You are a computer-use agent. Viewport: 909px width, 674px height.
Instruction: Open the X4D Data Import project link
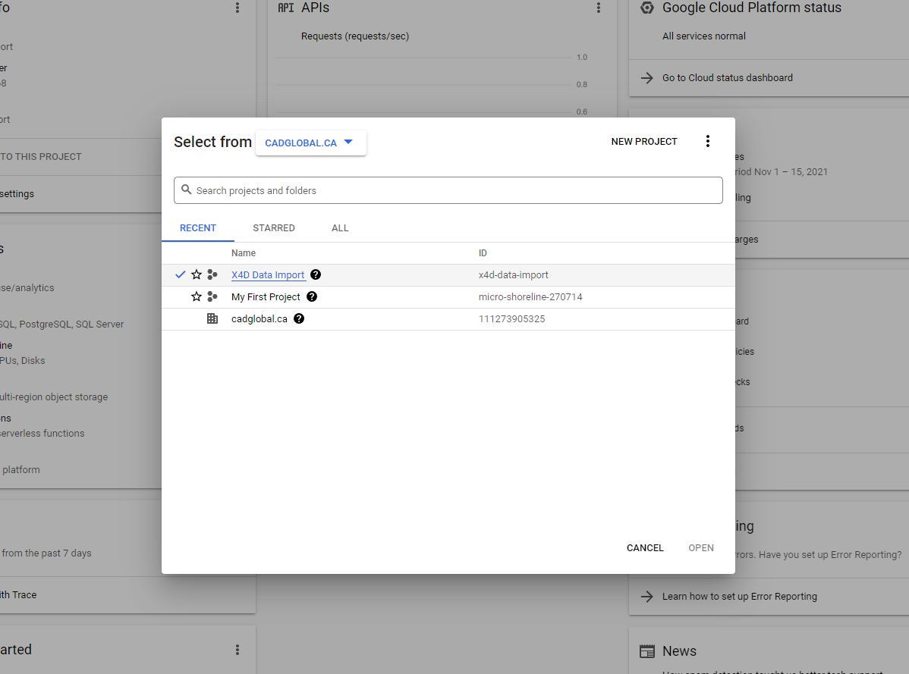point(268,275)
